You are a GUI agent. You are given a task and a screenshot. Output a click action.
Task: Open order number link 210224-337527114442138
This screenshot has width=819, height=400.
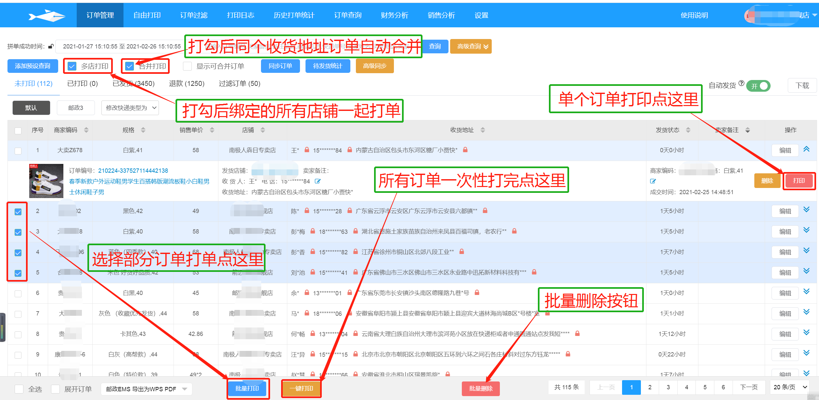133,171
